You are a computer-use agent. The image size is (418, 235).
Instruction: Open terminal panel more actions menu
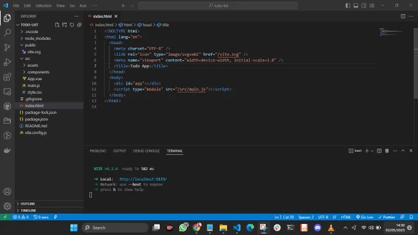395,151
